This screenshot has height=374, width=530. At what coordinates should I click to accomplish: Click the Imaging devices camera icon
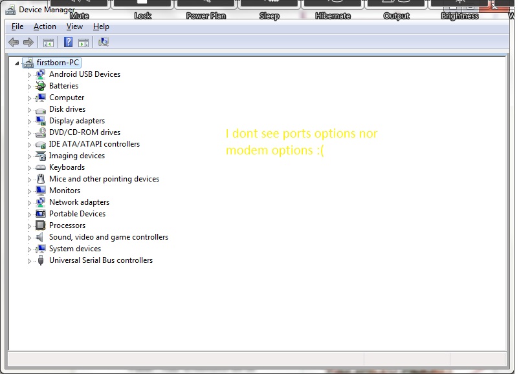pyautogui.click(x=41, y=156)
